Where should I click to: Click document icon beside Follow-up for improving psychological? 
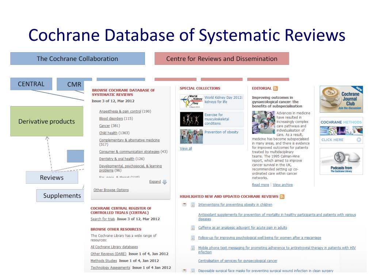[x=193, y=238]
